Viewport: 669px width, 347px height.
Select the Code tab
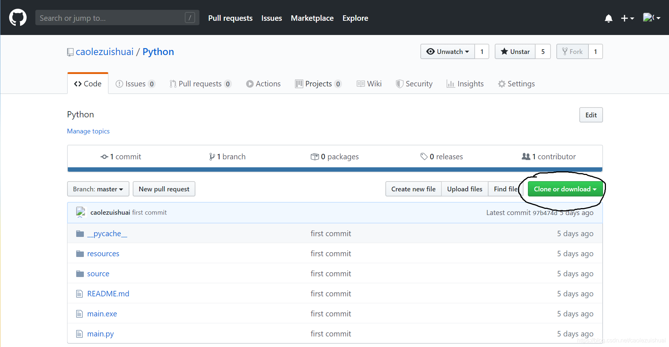(x=88, y=84)
